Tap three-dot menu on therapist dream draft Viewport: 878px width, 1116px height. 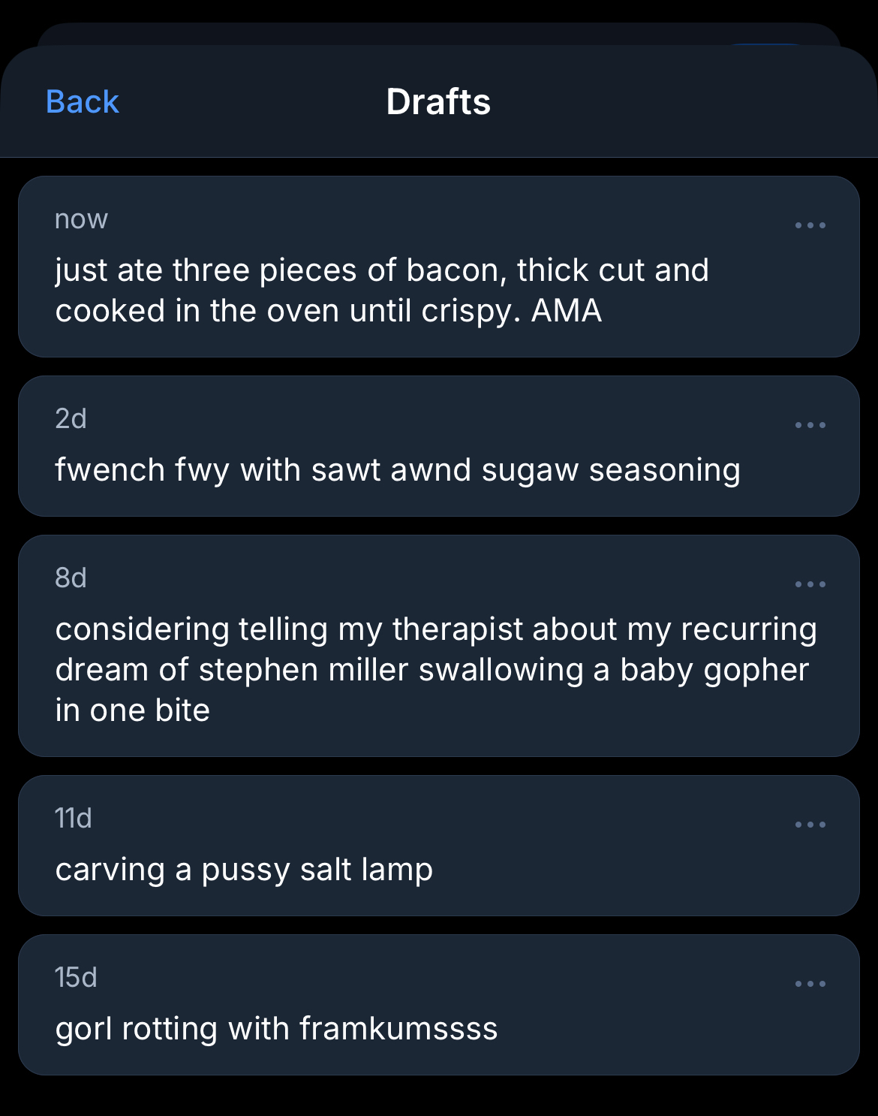[x=810, y=584]
